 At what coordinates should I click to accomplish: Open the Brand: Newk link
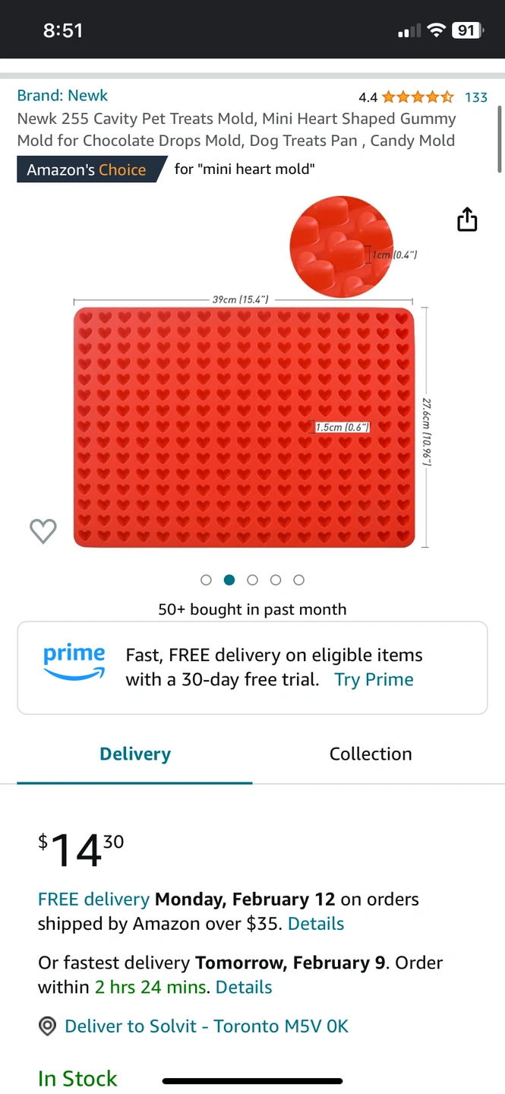coord(62,96)
